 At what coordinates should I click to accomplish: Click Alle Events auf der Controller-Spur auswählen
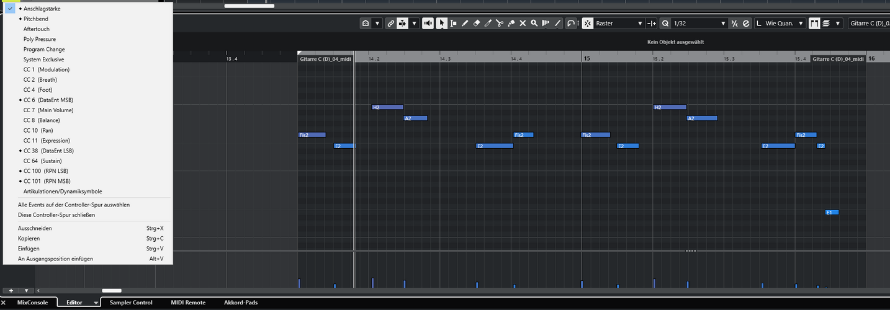point(88,205)
